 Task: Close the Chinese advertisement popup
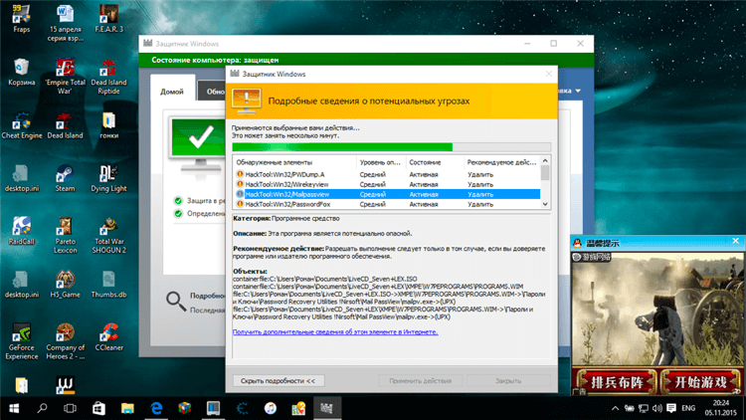pos(735,241)
